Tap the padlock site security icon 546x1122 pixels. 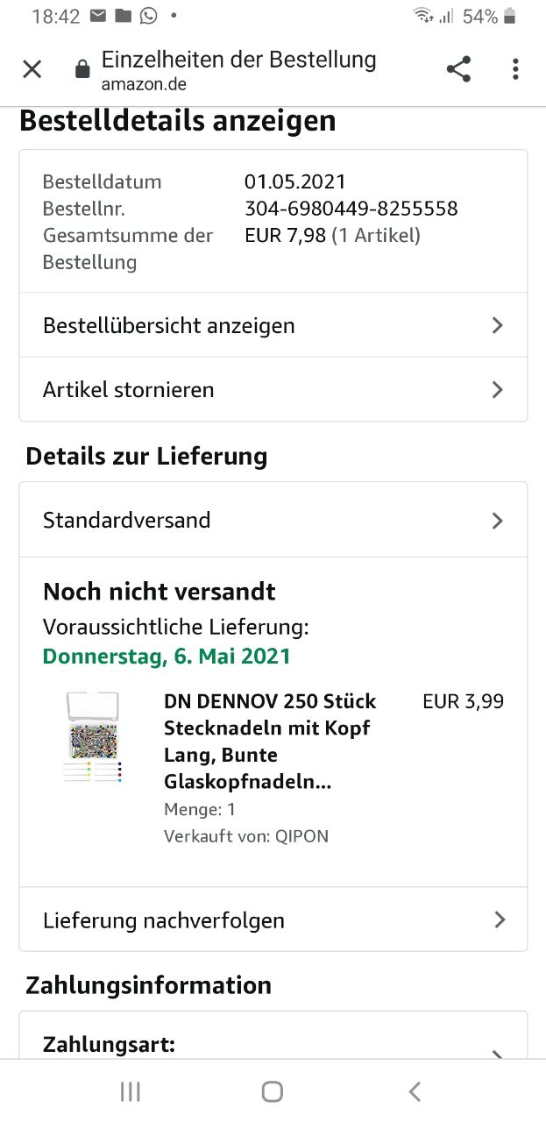[82, 70]
